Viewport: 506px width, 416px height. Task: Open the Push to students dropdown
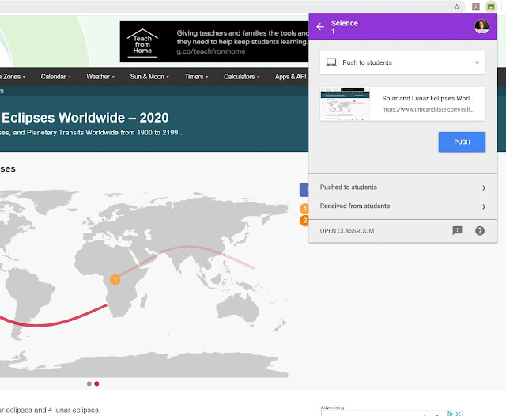coord(402,62)
